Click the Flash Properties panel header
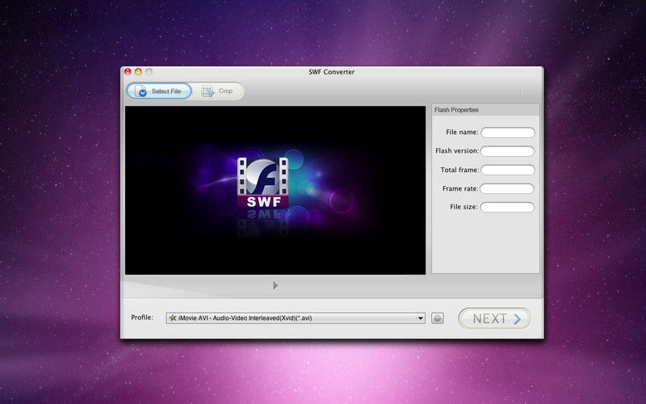This screenshot has width=646, height=404. [x=485, y=110]
